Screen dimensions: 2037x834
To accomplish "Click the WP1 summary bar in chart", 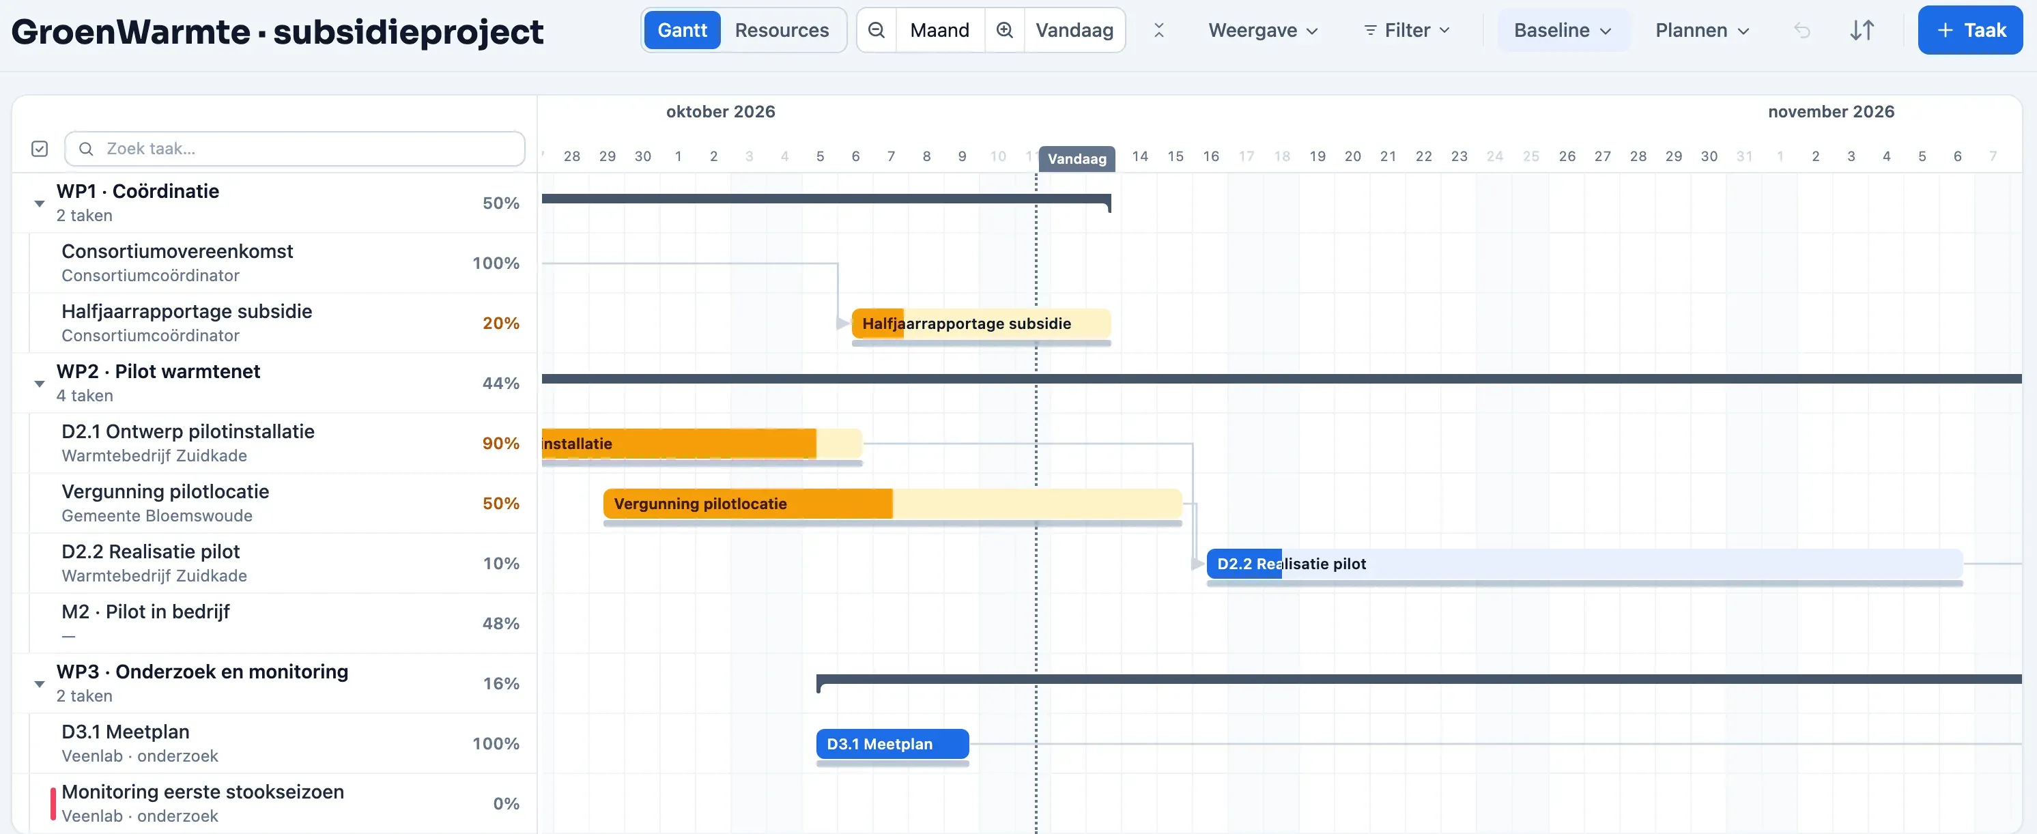I will coord(827,199).
